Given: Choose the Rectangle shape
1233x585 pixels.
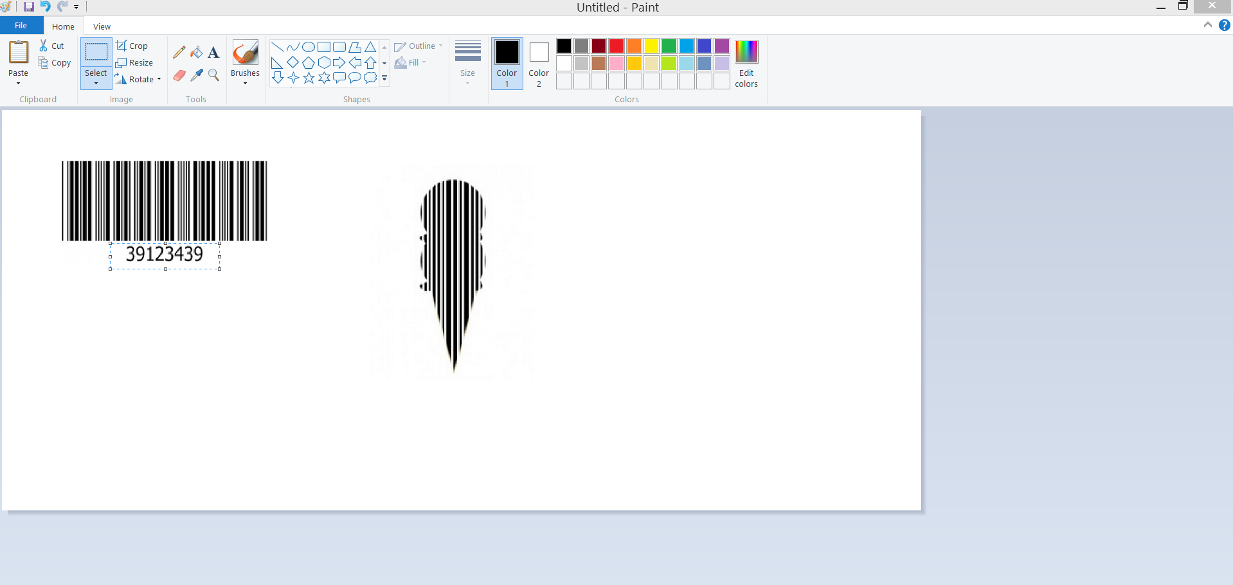Looking at the screenshot, I should click(x=324, y=47).
